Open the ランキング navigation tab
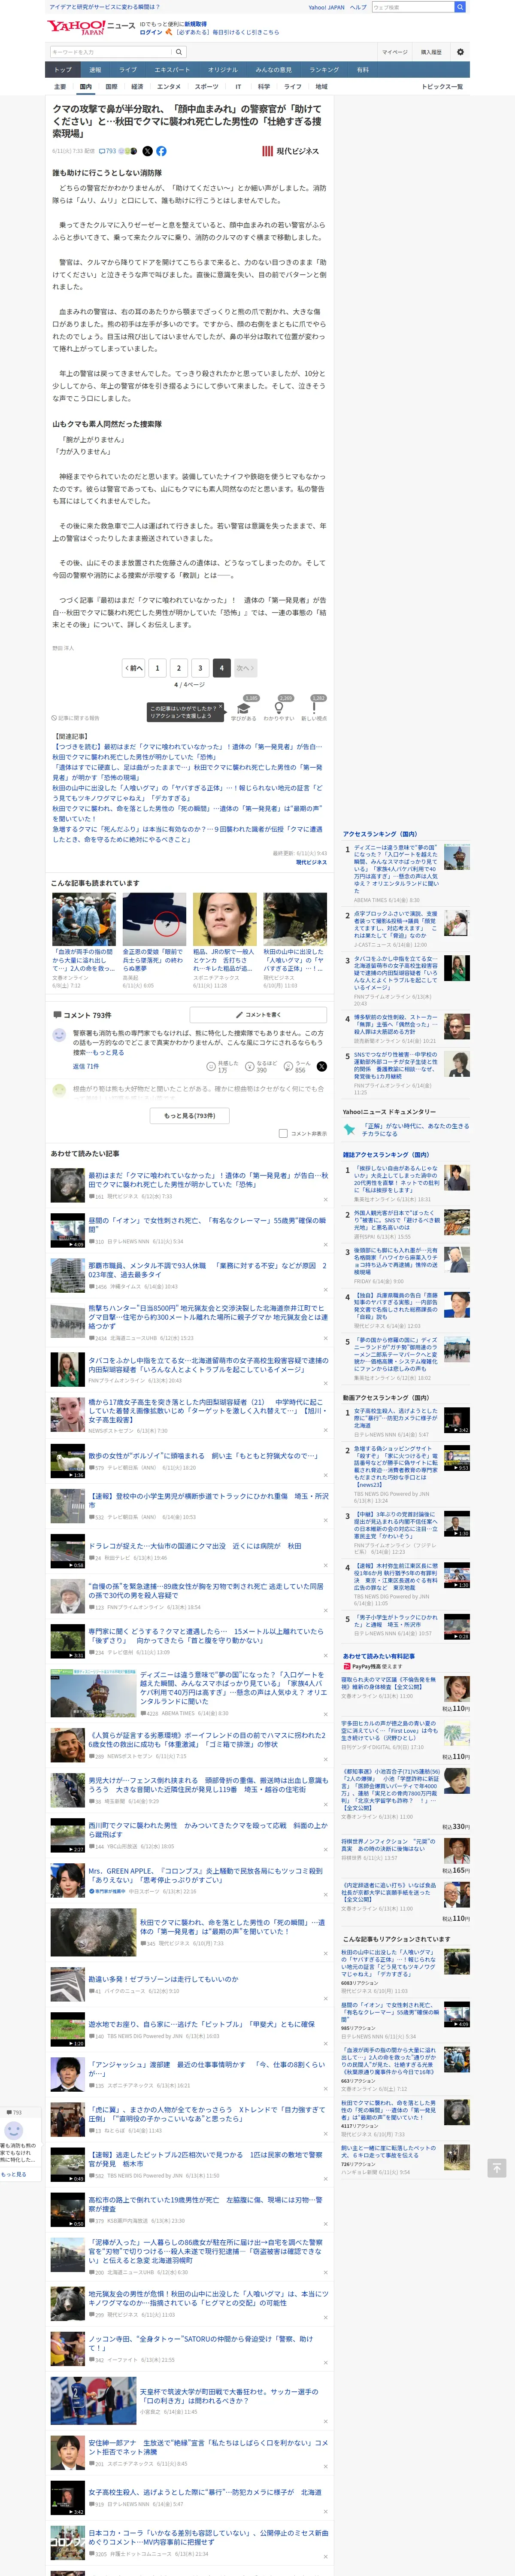Viewport: 515px width, 2576px height. click(324, 70)
